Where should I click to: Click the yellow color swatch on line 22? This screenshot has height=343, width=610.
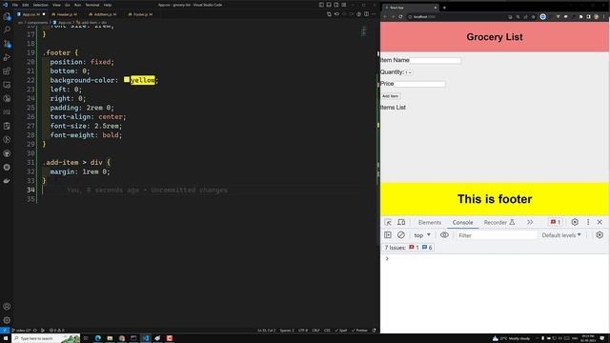[x=127, y=80]
